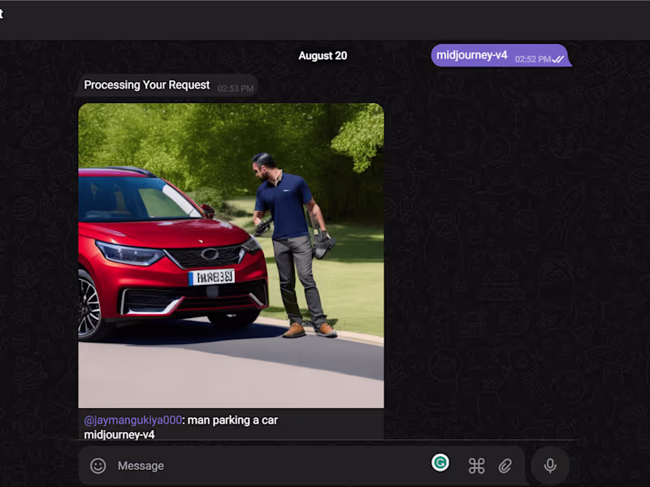Open the emoji picker smiley icon
Viewport: 650px width, 487px height.
tap(97, 466)
